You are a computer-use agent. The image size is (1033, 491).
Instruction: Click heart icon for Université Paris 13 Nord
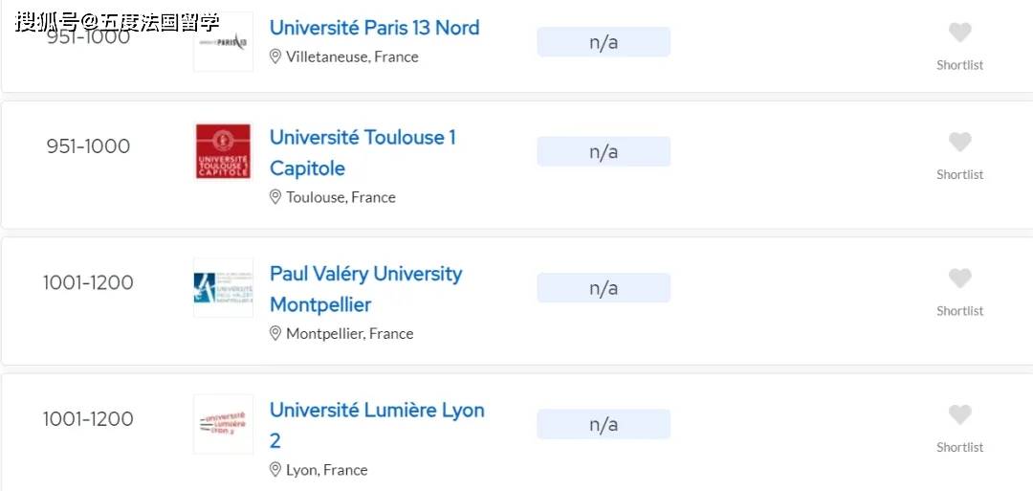click(959, 33)
